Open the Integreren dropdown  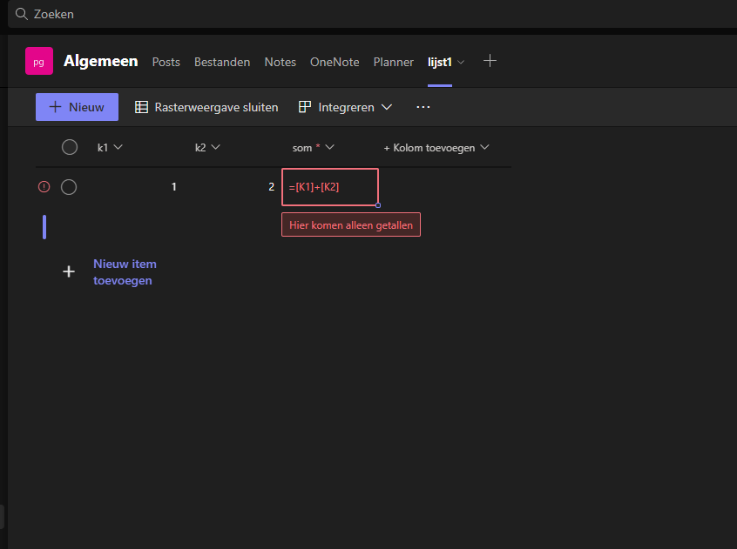tap(346, 107)
